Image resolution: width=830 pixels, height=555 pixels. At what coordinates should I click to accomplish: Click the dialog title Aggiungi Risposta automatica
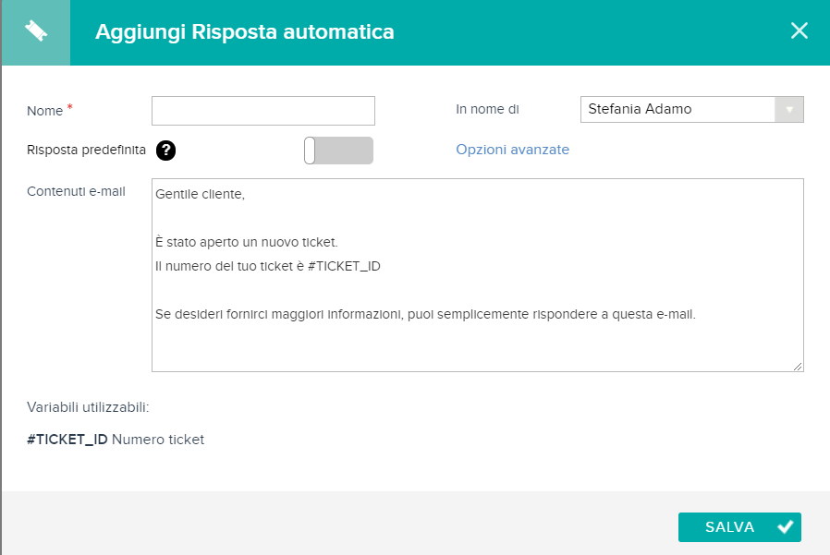pos(245,31)
